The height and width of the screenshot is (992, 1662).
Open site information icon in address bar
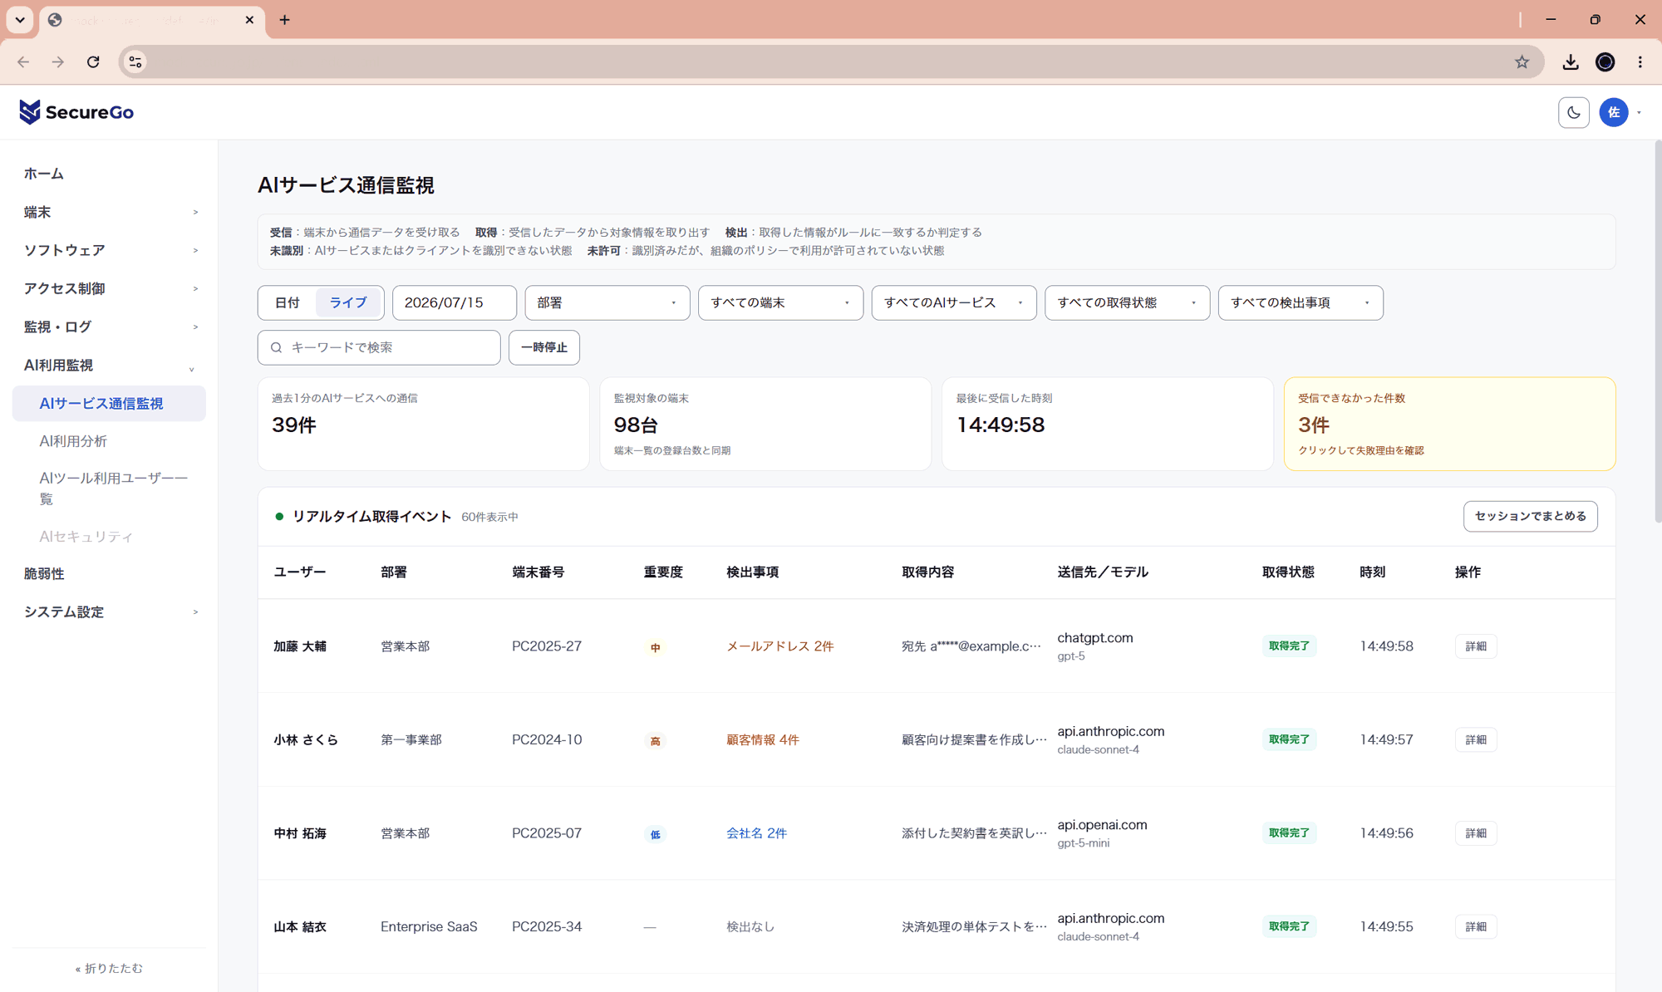pyautogui.click(x=135, y=61)
